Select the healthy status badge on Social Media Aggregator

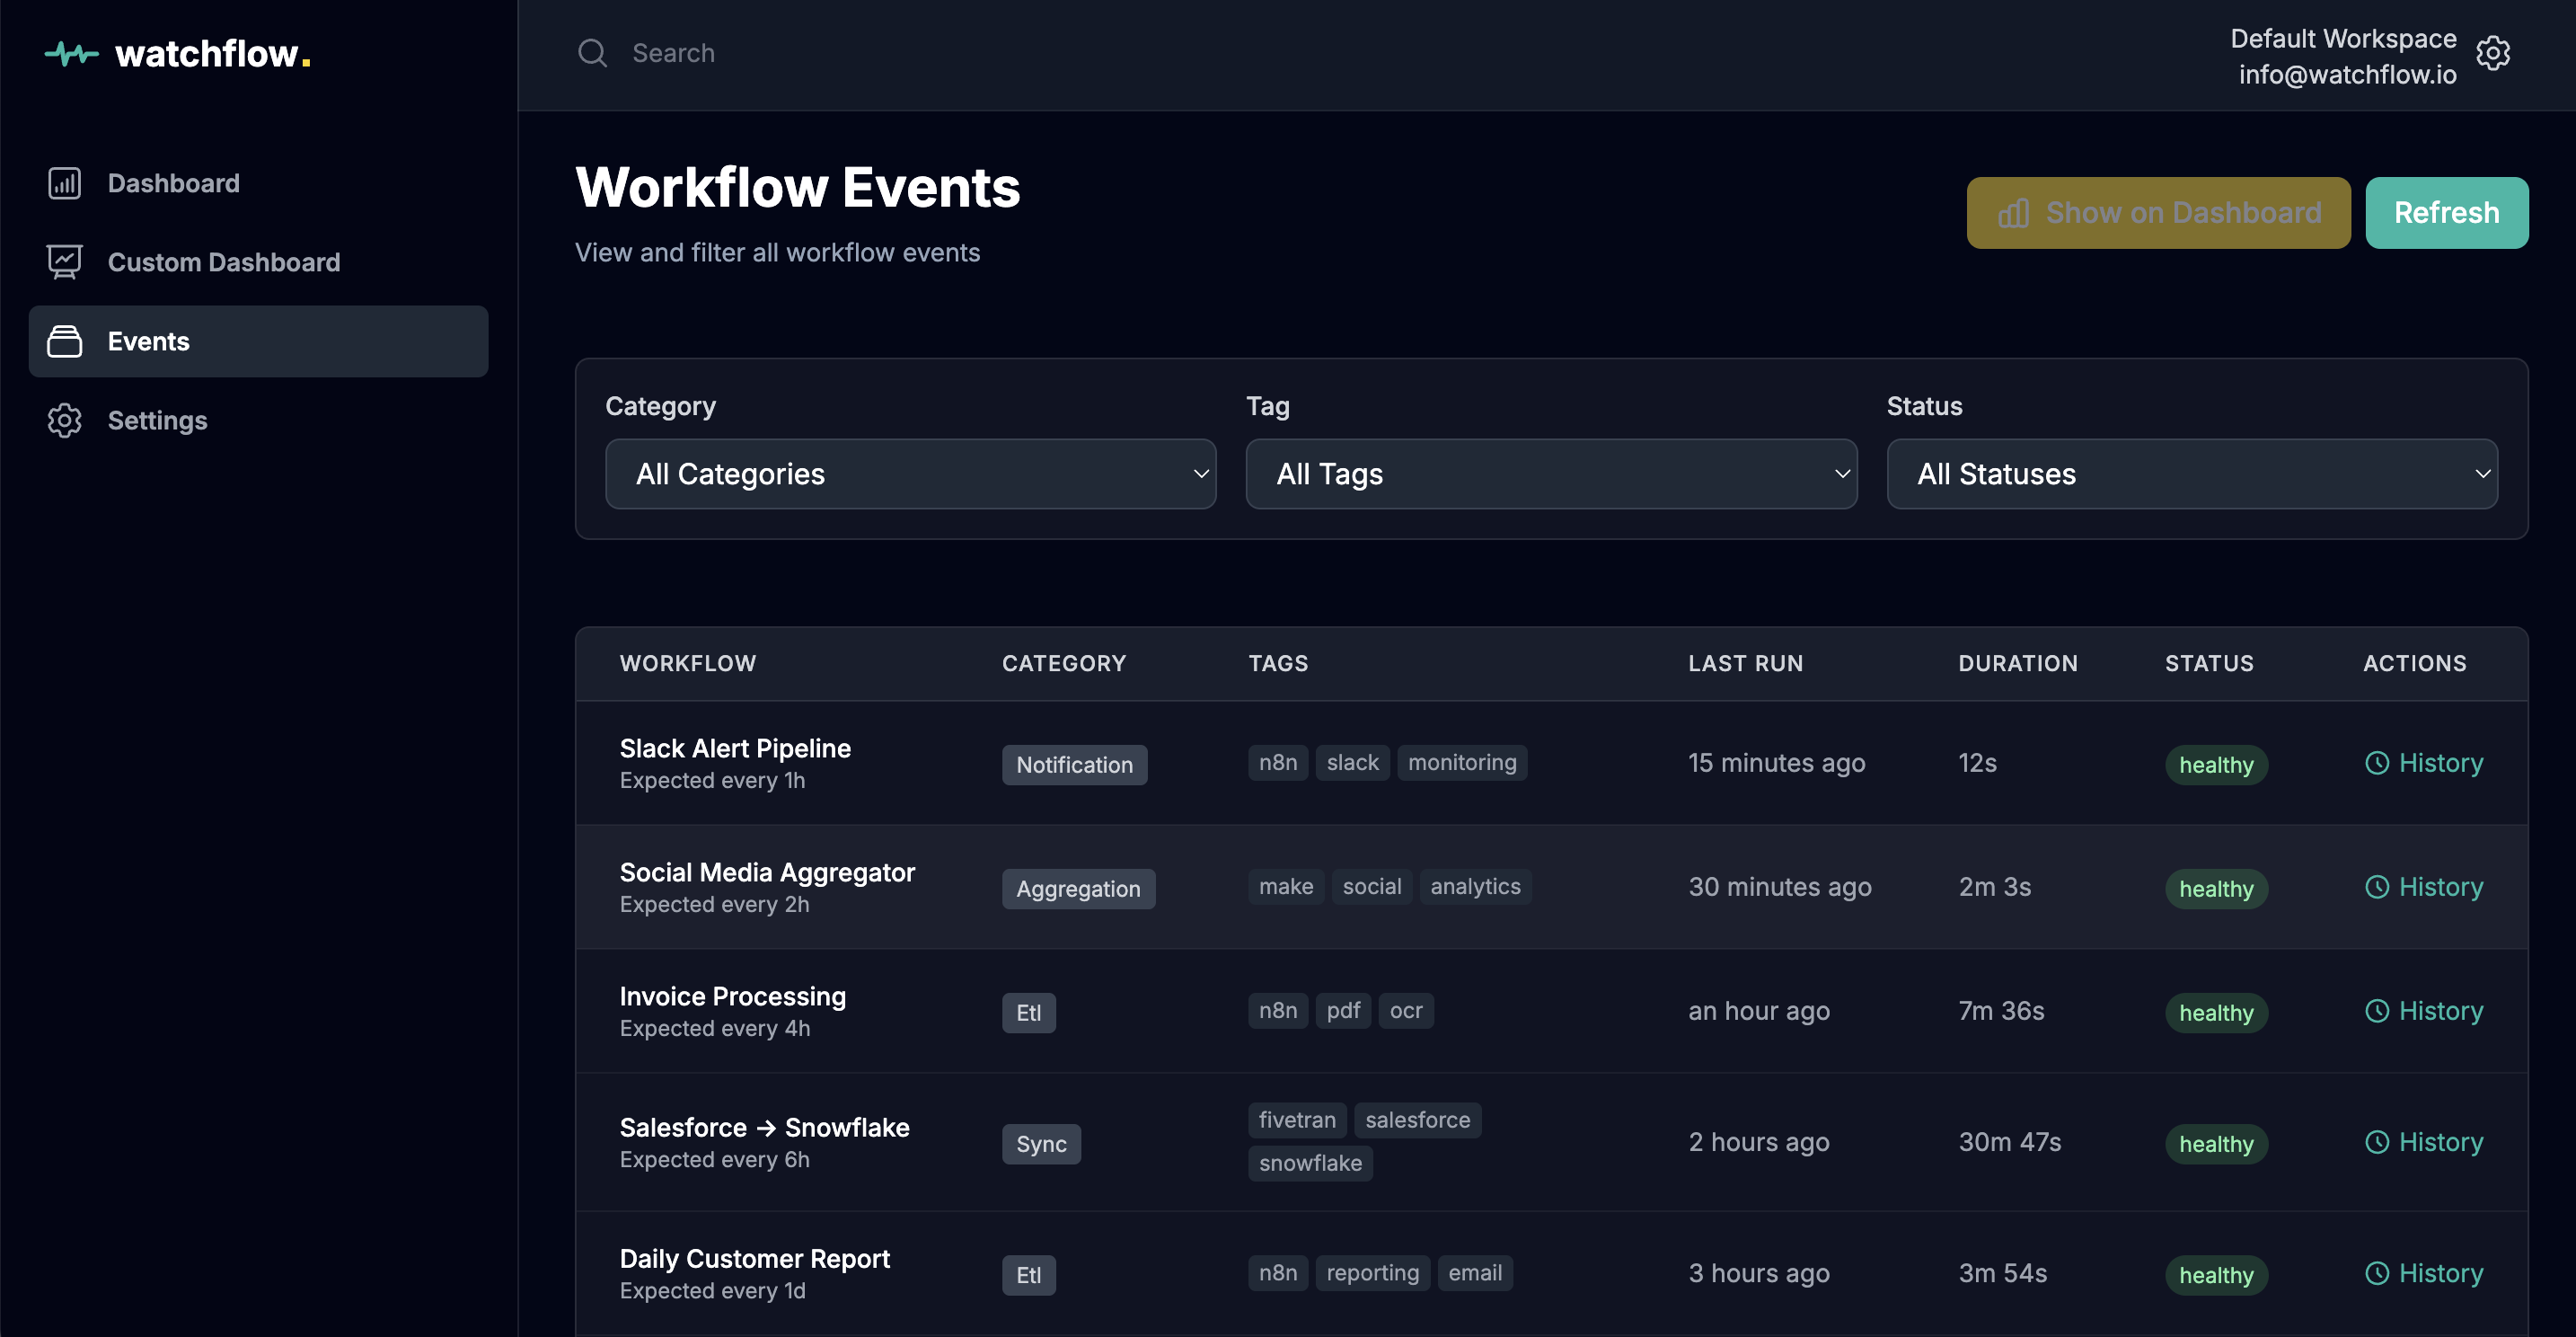[x=2216, y=888]
